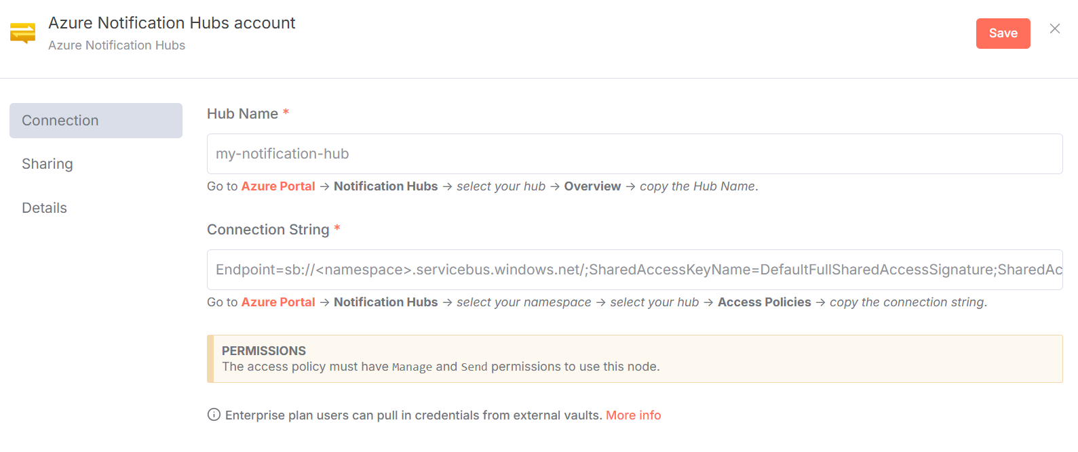Close the credential dialog with the X
Viewport: 1078px width, 452px height.
1055,28
